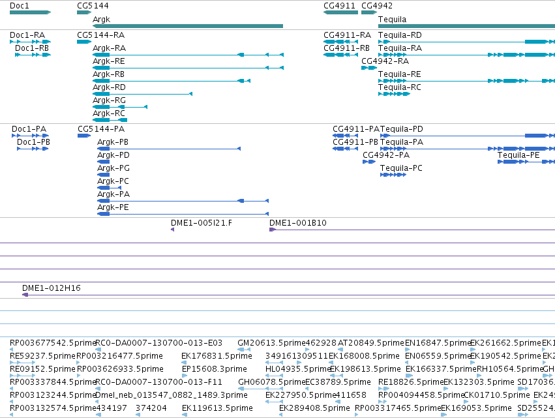Select the Argk gene bar
Screen dimensions: 555x418
click(188, 26)
